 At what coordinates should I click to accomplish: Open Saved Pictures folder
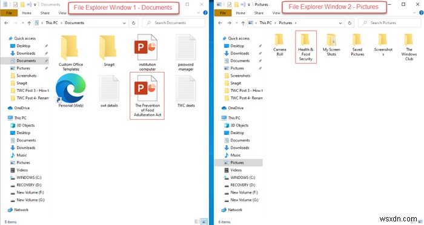tap(357, 45)
